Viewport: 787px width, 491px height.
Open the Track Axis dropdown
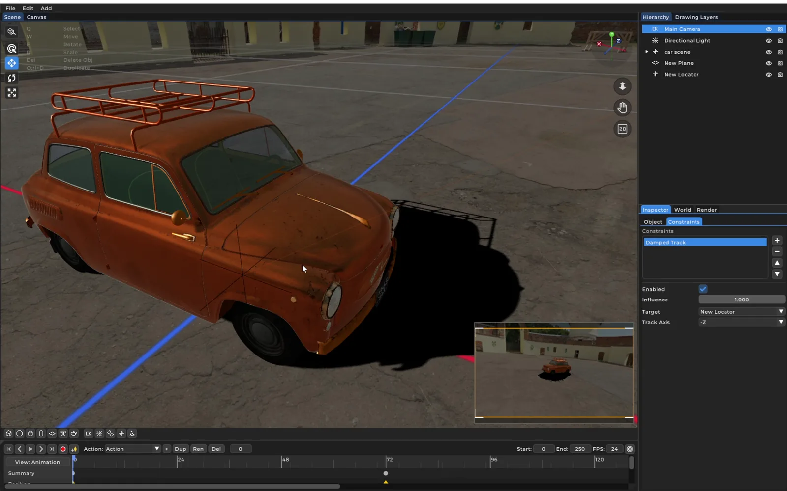(742, 322)
